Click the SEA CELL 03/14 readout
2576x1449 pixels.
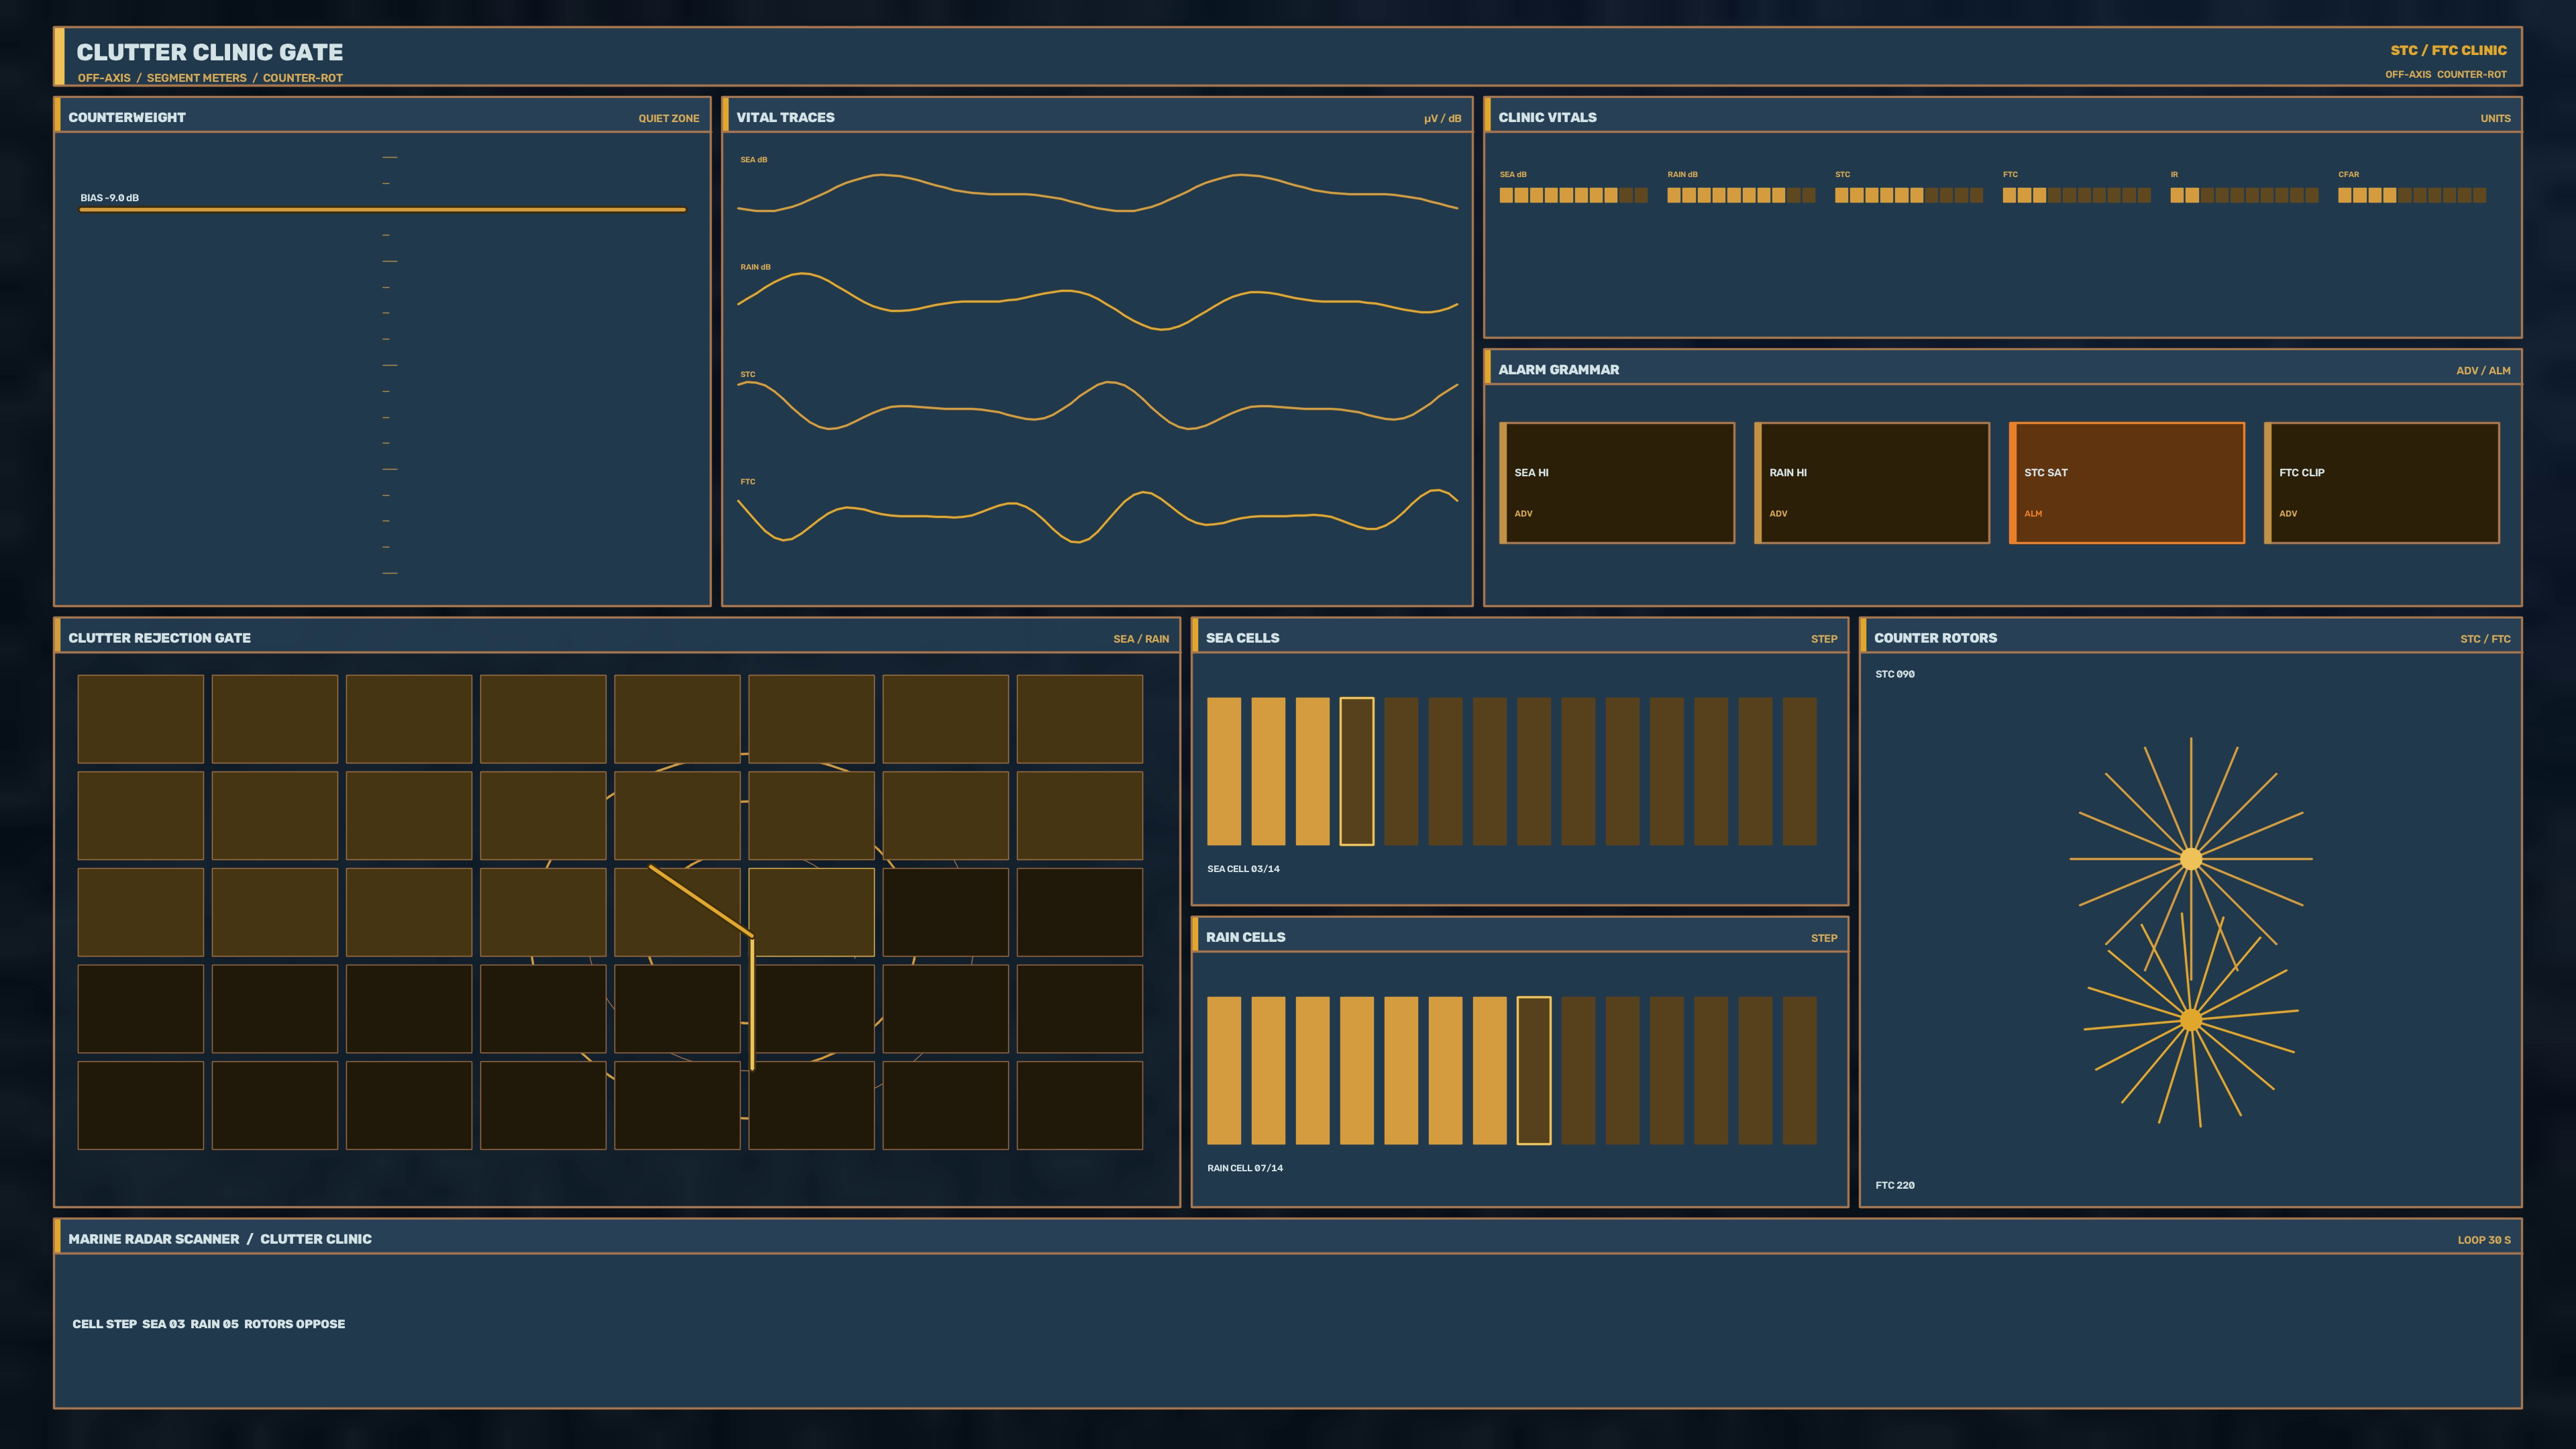click(x=1244, y=868)
